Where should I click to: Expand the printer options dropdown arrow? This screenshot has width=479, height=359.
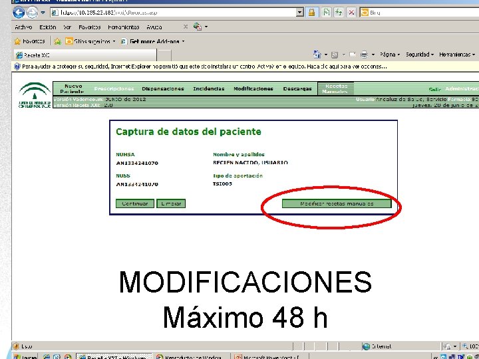[x=373, y=55]
